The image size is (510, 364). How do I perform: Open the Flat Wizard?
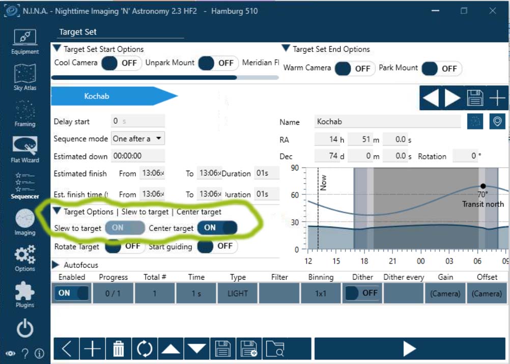[24, 149]
